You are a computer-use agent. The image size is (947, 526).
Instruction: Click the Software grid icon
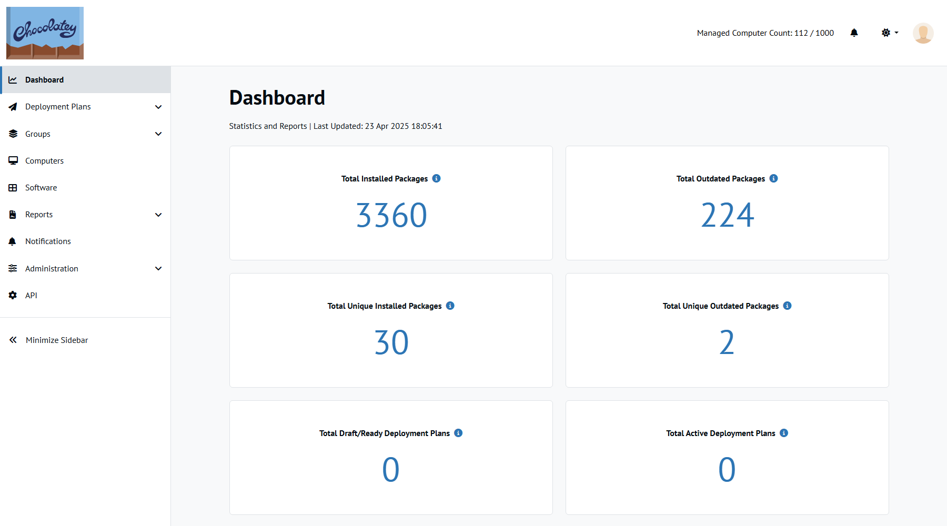[x=13, y=188]
